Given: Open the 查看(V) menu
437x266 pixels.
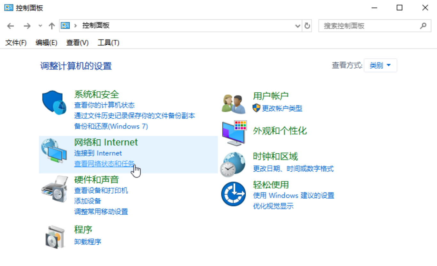Looking at the screenshot, I should click(77, 42).
